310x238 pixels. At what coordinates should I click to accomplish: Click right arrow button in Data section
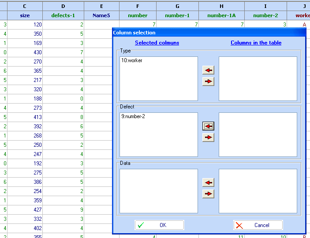pos(208,194)
